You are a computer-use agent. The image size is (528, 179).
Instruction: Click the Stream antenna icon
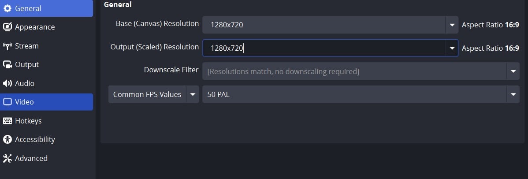tap(7, 46)
